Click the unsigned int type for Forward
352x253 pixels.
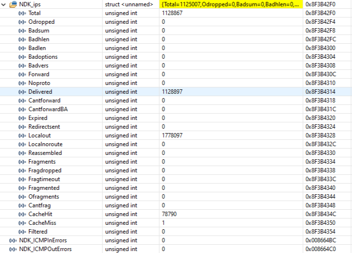tap(121, 74)
